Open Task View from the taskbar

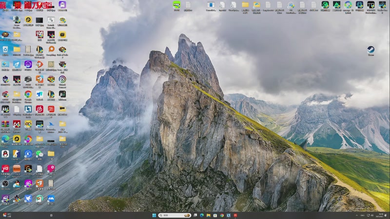(x=195, y=215)
